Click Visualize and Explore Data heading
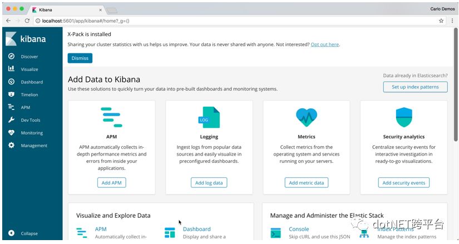Image resolution: width=459 pixels, height=244 pixels. [x=113, y=216]
